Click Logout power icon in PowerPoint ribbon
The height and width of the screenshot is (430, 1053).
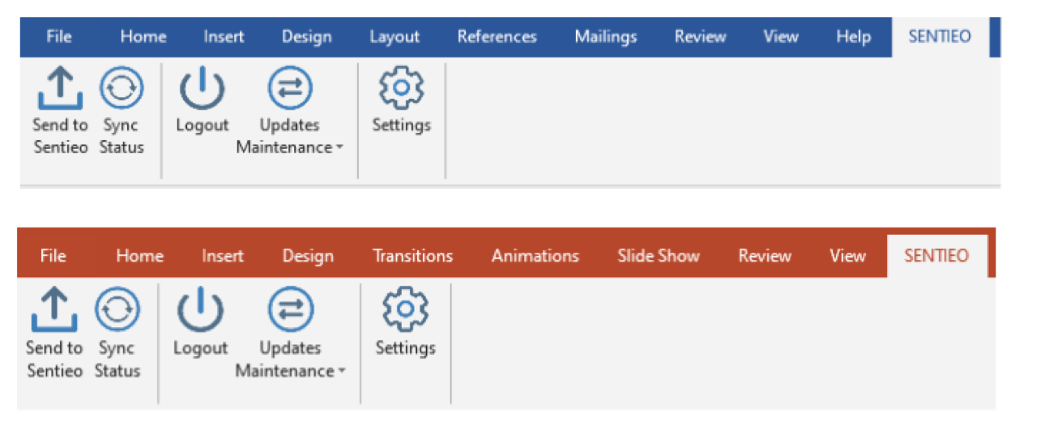tap(200, 310)
